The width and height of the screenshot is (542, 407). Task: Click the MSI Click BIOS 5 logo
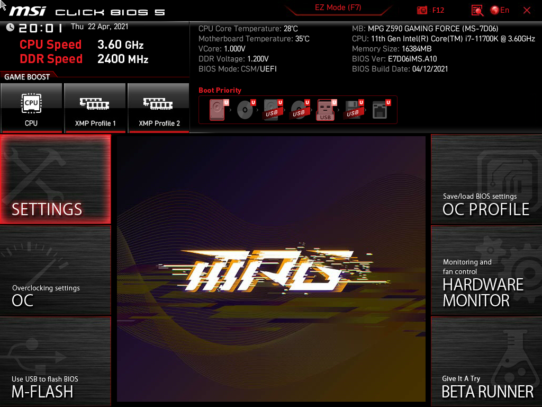tap(87, 12)
